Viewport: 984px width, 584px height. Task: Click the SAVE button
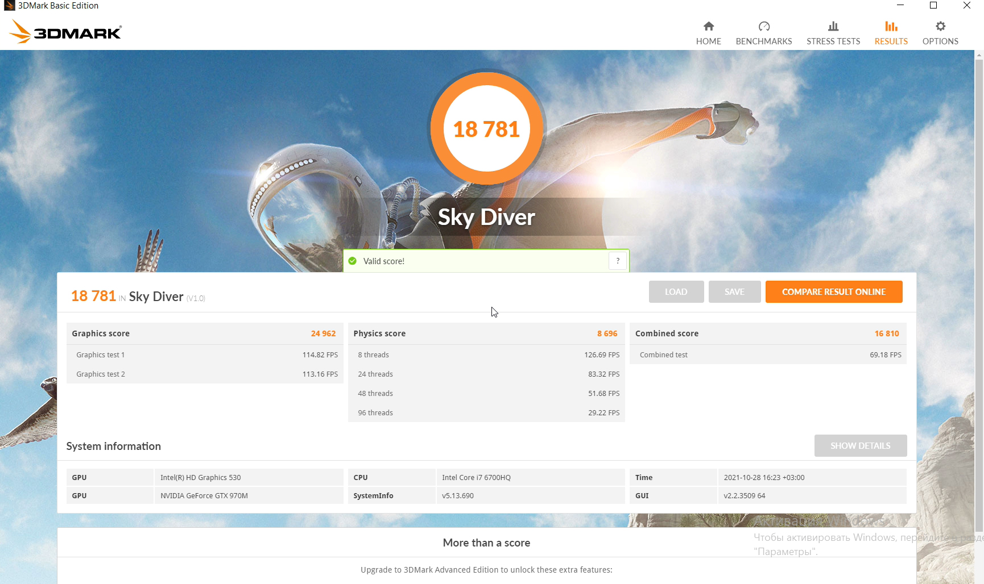pyautogui.click(x=734, y=292)
